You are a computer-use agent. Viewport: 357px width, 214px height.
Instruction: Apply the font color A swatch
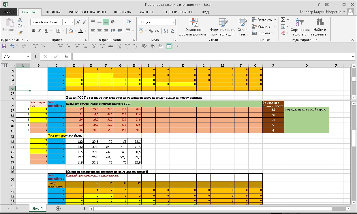pos(81,31)
